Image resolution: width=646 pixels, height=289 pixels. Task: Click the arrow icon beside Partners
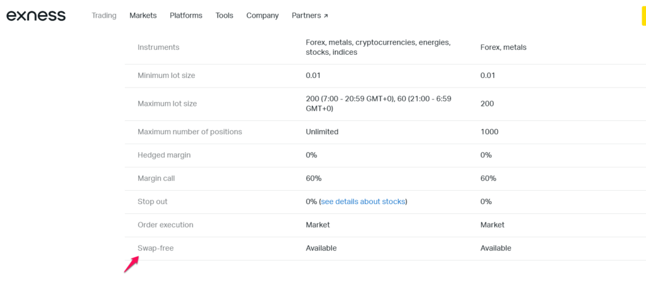pyautogui.click(x=326, y=16)
